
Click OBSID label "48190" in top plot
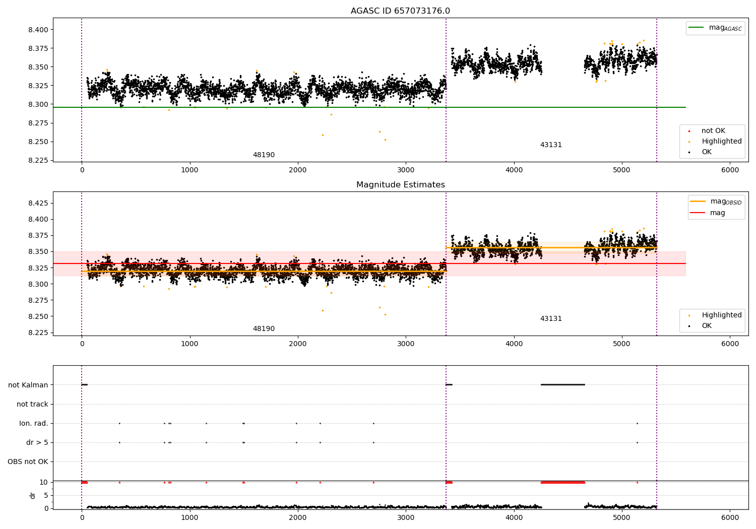click(264, 155)
